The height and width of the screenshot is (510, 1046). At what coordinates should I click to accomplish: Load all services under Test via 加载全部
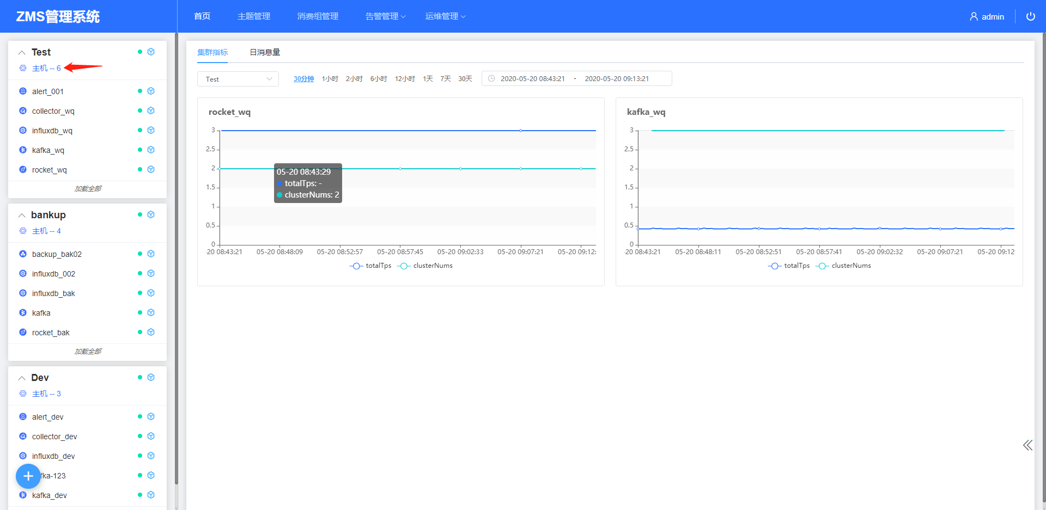pos(88,188)
